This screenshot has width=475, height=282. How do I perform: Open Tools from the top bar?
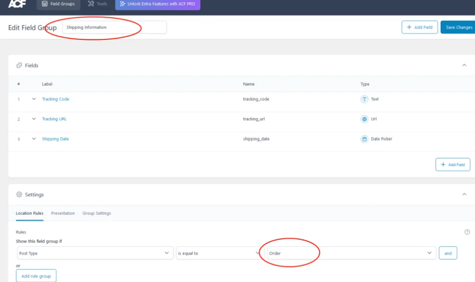coord(97,4)
